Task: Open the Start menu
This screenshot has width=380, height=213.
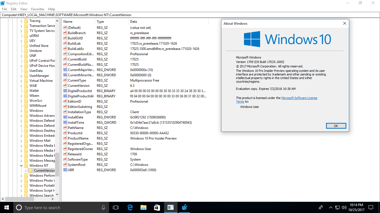Action: [x=6, y=207]
